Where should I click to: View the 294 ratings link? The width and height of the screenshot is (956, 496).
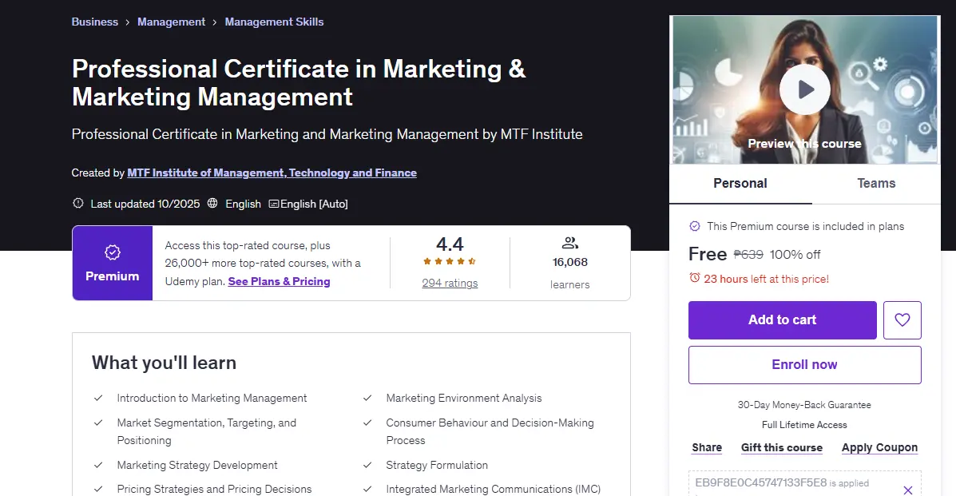tap(450, 283)
